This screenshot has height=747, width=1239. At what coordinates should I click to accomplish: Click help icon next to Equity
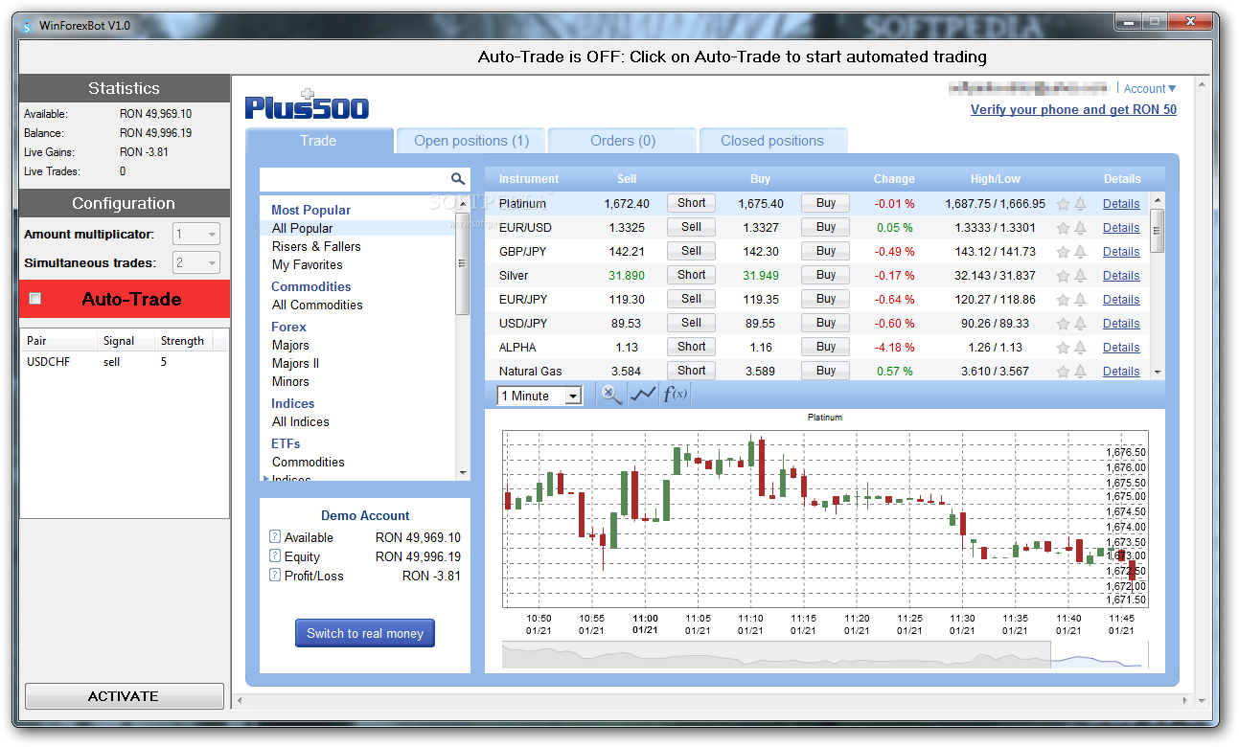point(275,556)
